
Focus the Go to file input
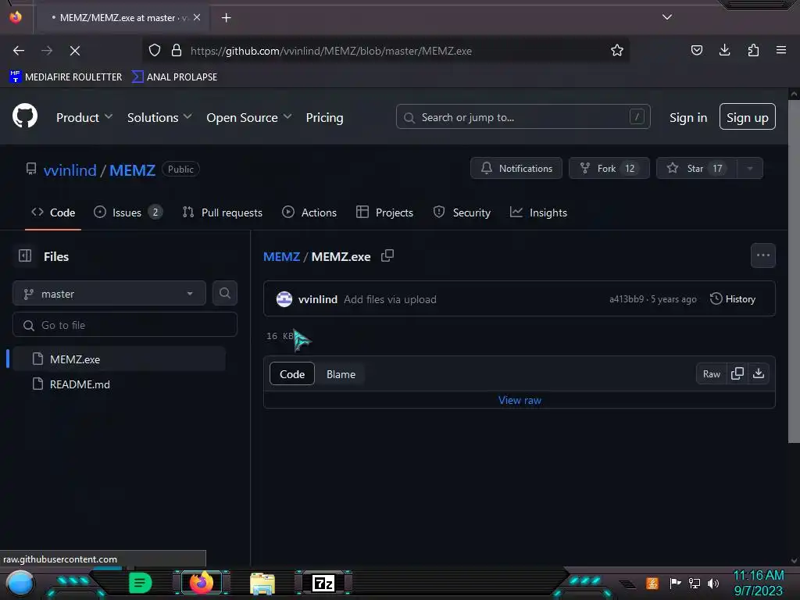pyautogui.click(x=124, y=325)
